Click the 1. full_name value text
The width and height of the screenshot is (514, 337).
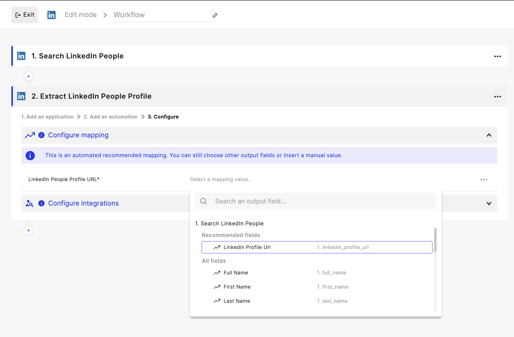click(x=332, y=273)
